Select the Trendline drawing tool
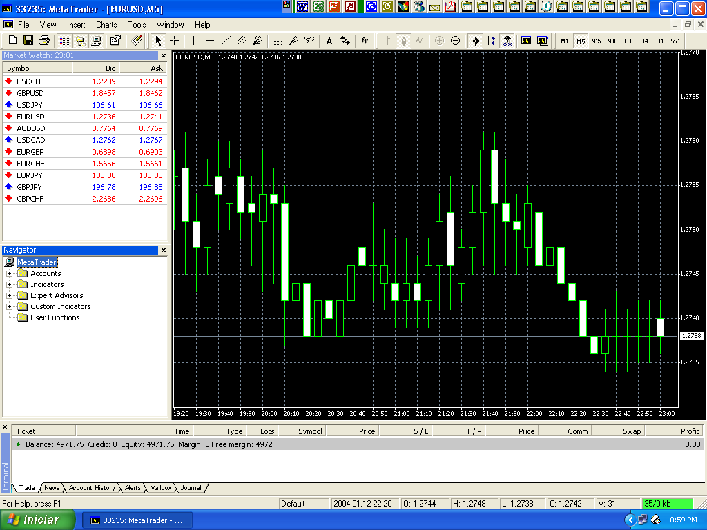707x530 pixels. pyautogui.click(x=226, y=41)
